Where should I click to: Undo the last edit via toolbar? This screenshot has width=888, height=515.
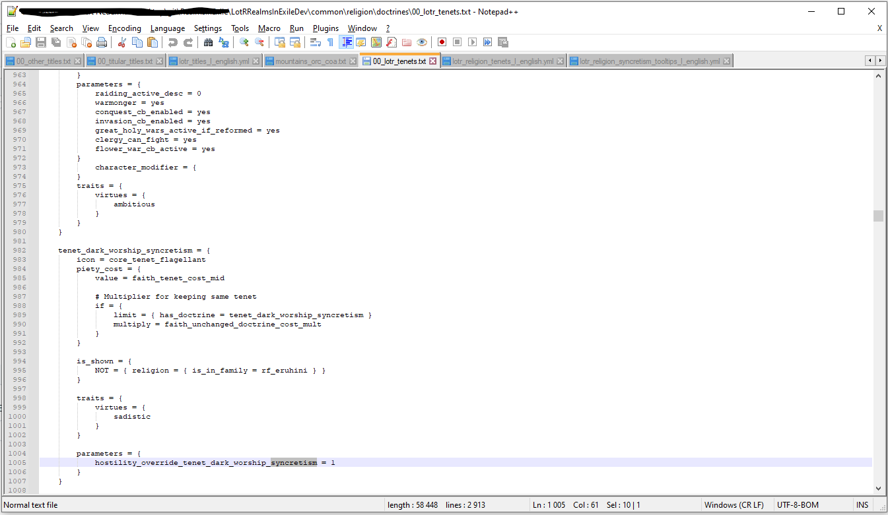[173, 42]
